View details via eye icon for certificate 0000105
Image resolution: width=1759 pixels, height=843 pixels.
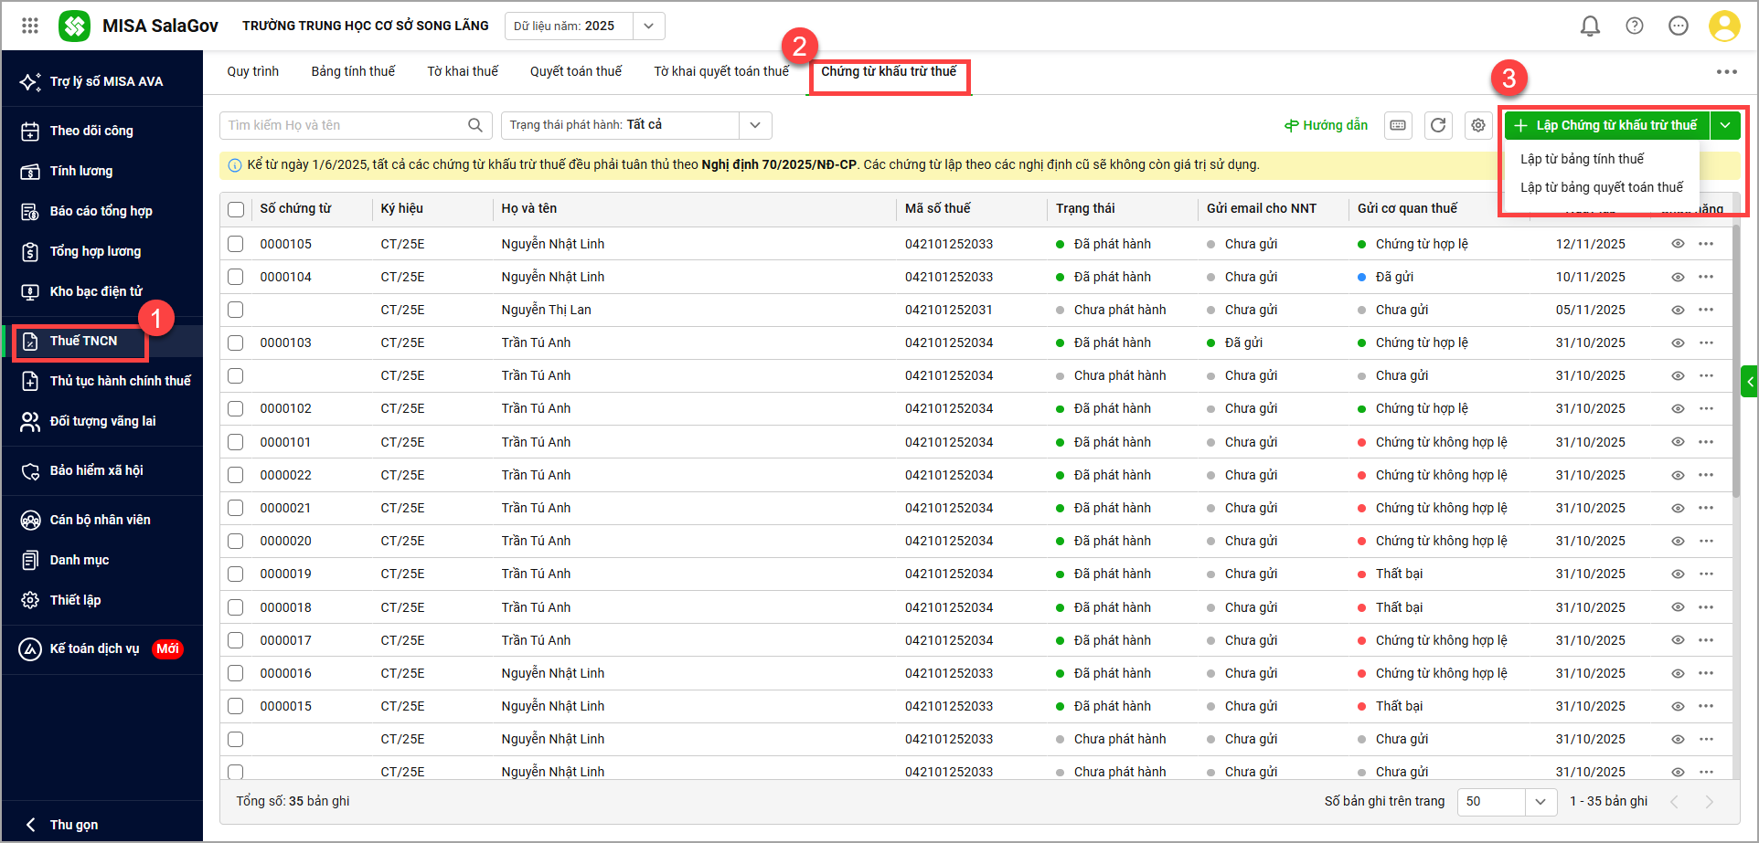(x=1678, y=244)
